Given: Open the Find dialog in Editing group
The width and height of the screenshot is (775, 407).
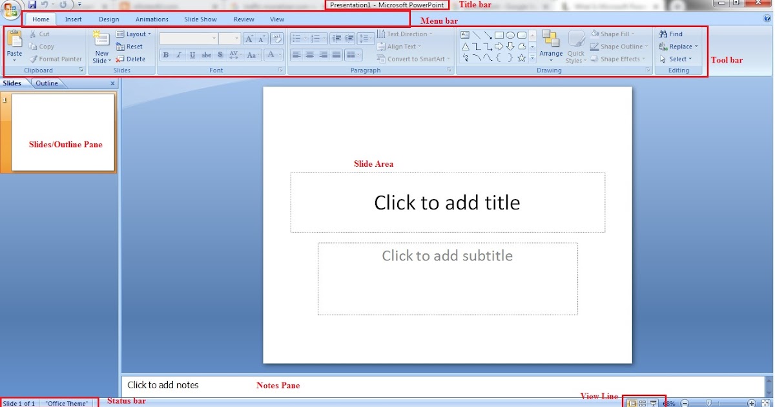Looking at the screenshot, I should 672,34.
